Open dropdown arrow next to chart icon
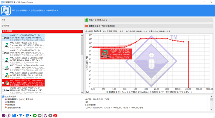Screen dimensions: 215x118 30,116
